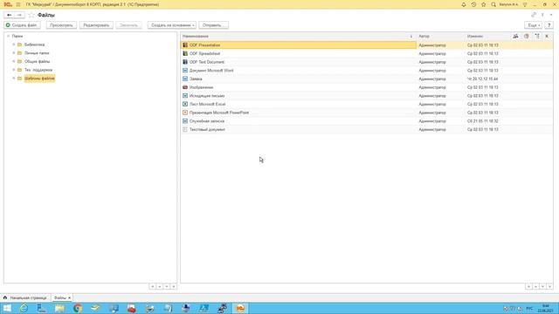This screenshot has height=314, width=559.
Task: Expand the Тех. поддержка folder
Action: tap(14, 70)
